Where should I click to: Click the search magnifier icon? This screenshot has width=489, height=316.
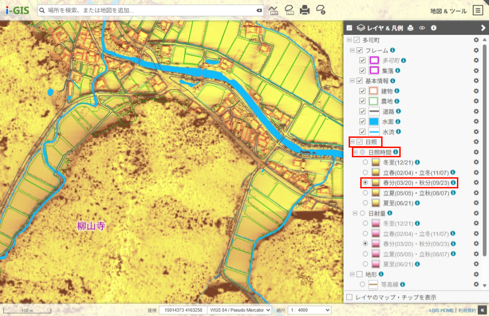pyautogui.click(x=42, y=10)
